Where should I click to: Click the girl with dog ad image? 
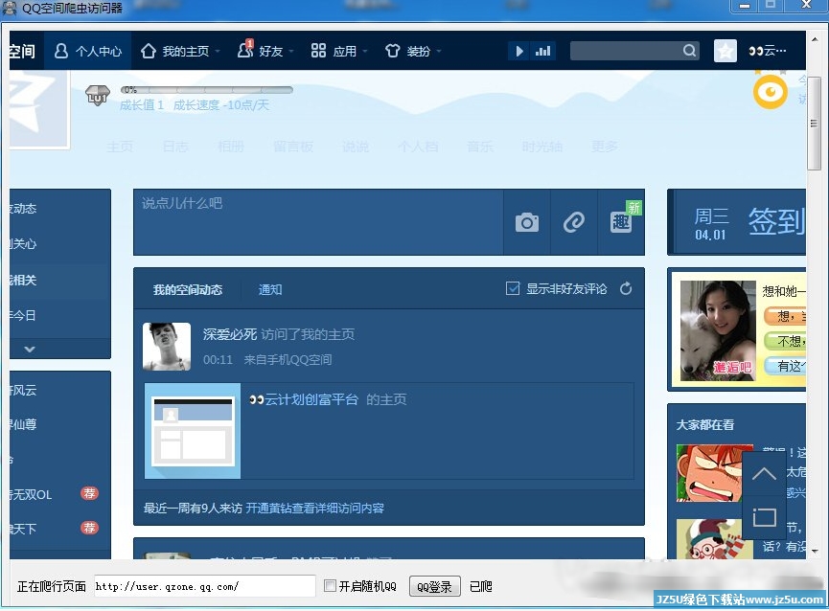[718, 330]
